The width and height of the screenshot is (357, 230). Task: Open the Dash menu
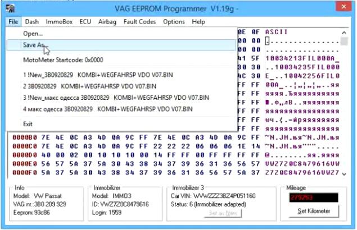tap(32, 22)
